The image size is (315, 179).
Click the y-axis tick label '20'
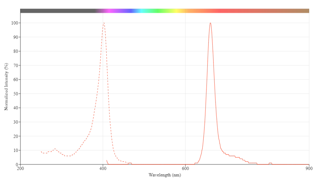pyautogui.click(x=16, y=136)
